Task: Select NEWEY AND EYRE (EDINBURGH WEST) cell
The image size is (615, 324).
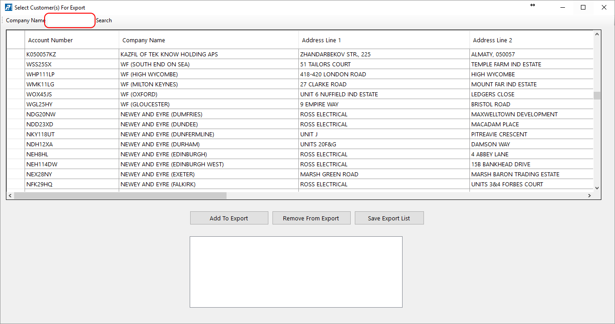Action: [209, 164]
